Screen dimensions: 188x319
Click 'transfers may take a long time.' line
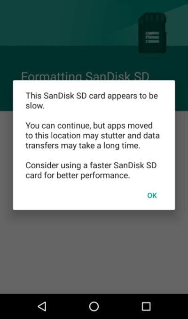(x=83, y=146)
